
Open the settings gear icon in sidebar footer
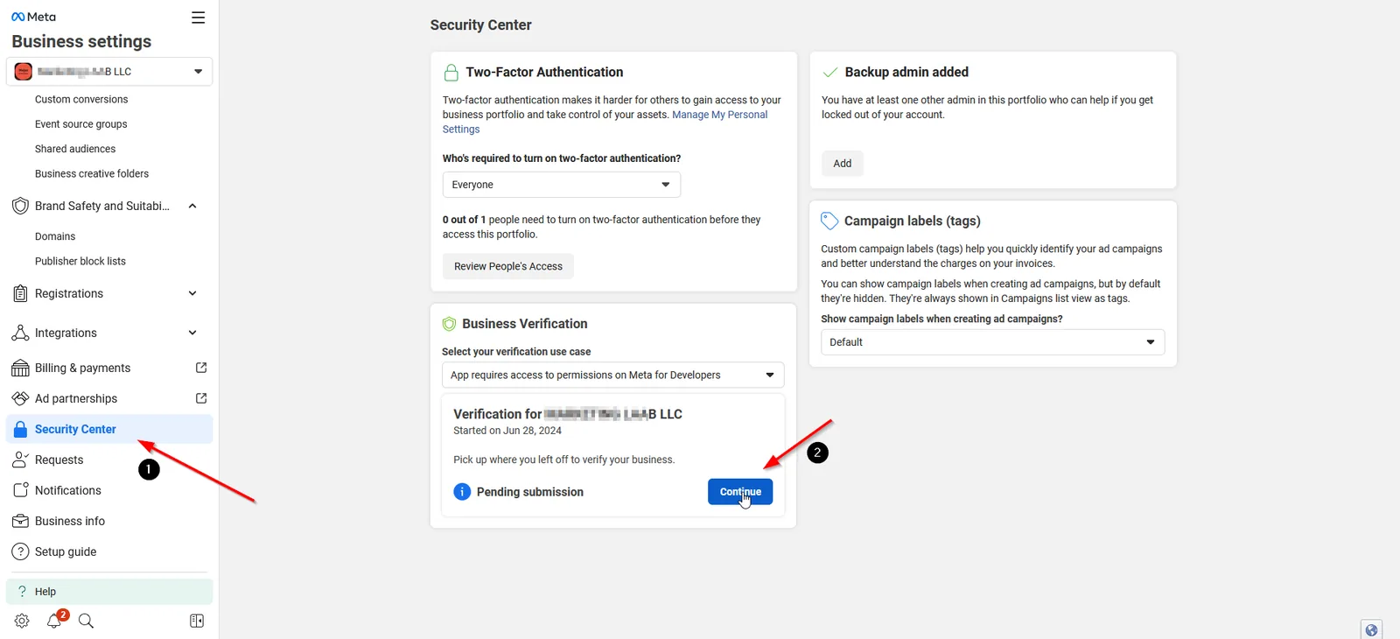click(x=22, y=621)
